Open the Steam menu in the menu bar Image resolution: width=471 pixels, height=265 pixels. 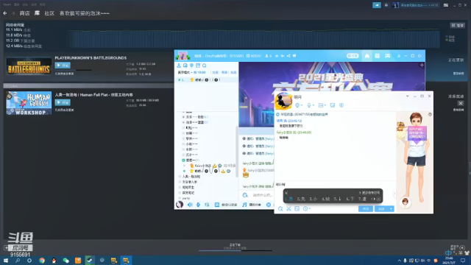coord(7,4)
